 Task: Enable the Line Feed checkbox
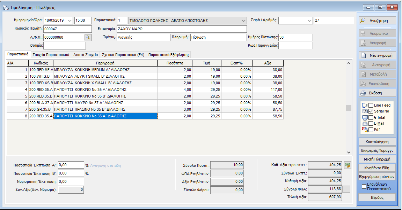point(371,105)
